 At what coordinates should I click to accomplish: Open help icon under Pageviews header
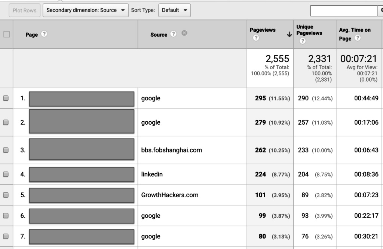pyautogui.click(x=256, y=38)
